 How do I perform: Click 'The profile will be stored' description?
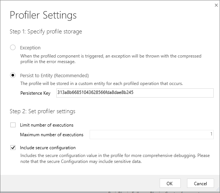101,84
